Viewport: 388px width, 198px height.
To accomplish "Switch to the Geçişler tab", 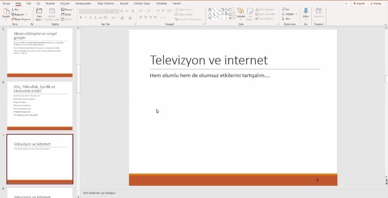I will [65, 4].
